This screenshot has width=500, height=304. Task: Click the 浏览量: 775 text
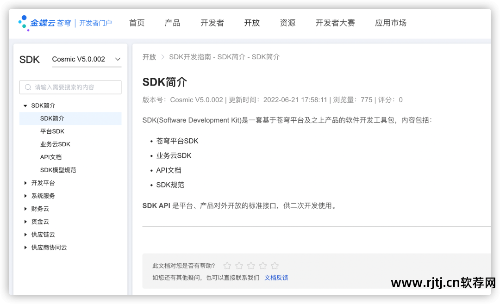[353, 100]
